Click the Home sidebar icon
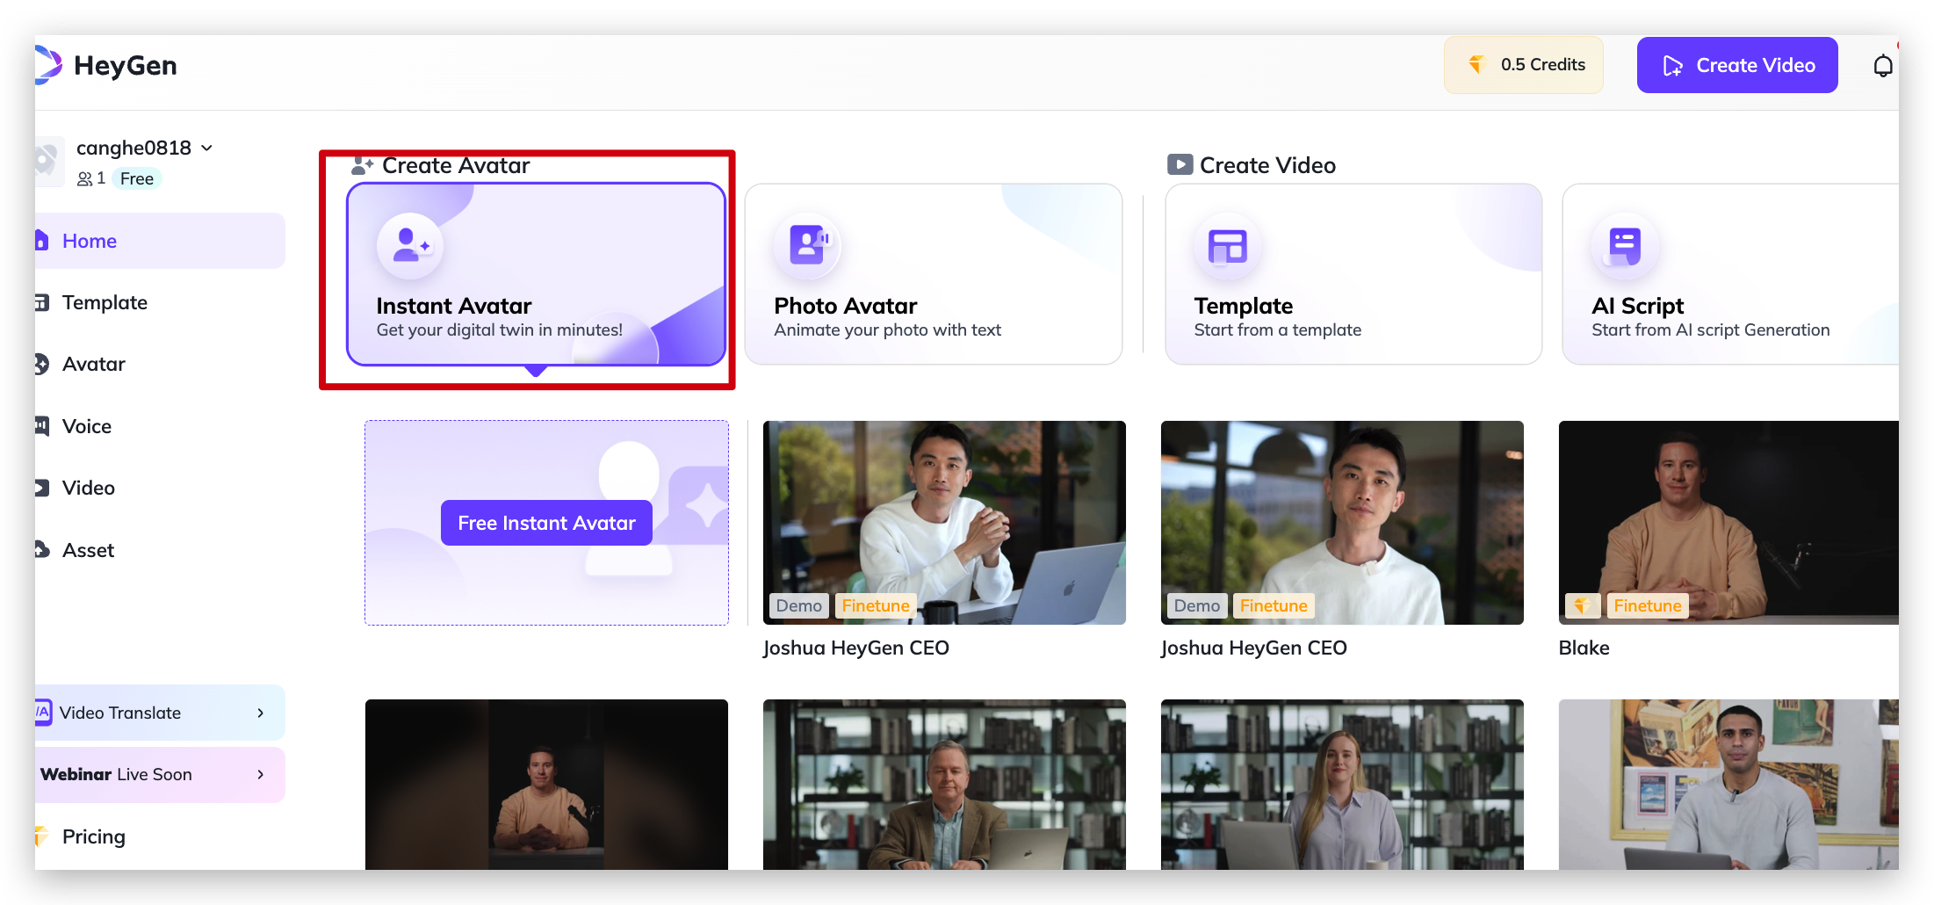Image resolution: width=1934 pixels, height=905 pixels. [x=41, y=241]
